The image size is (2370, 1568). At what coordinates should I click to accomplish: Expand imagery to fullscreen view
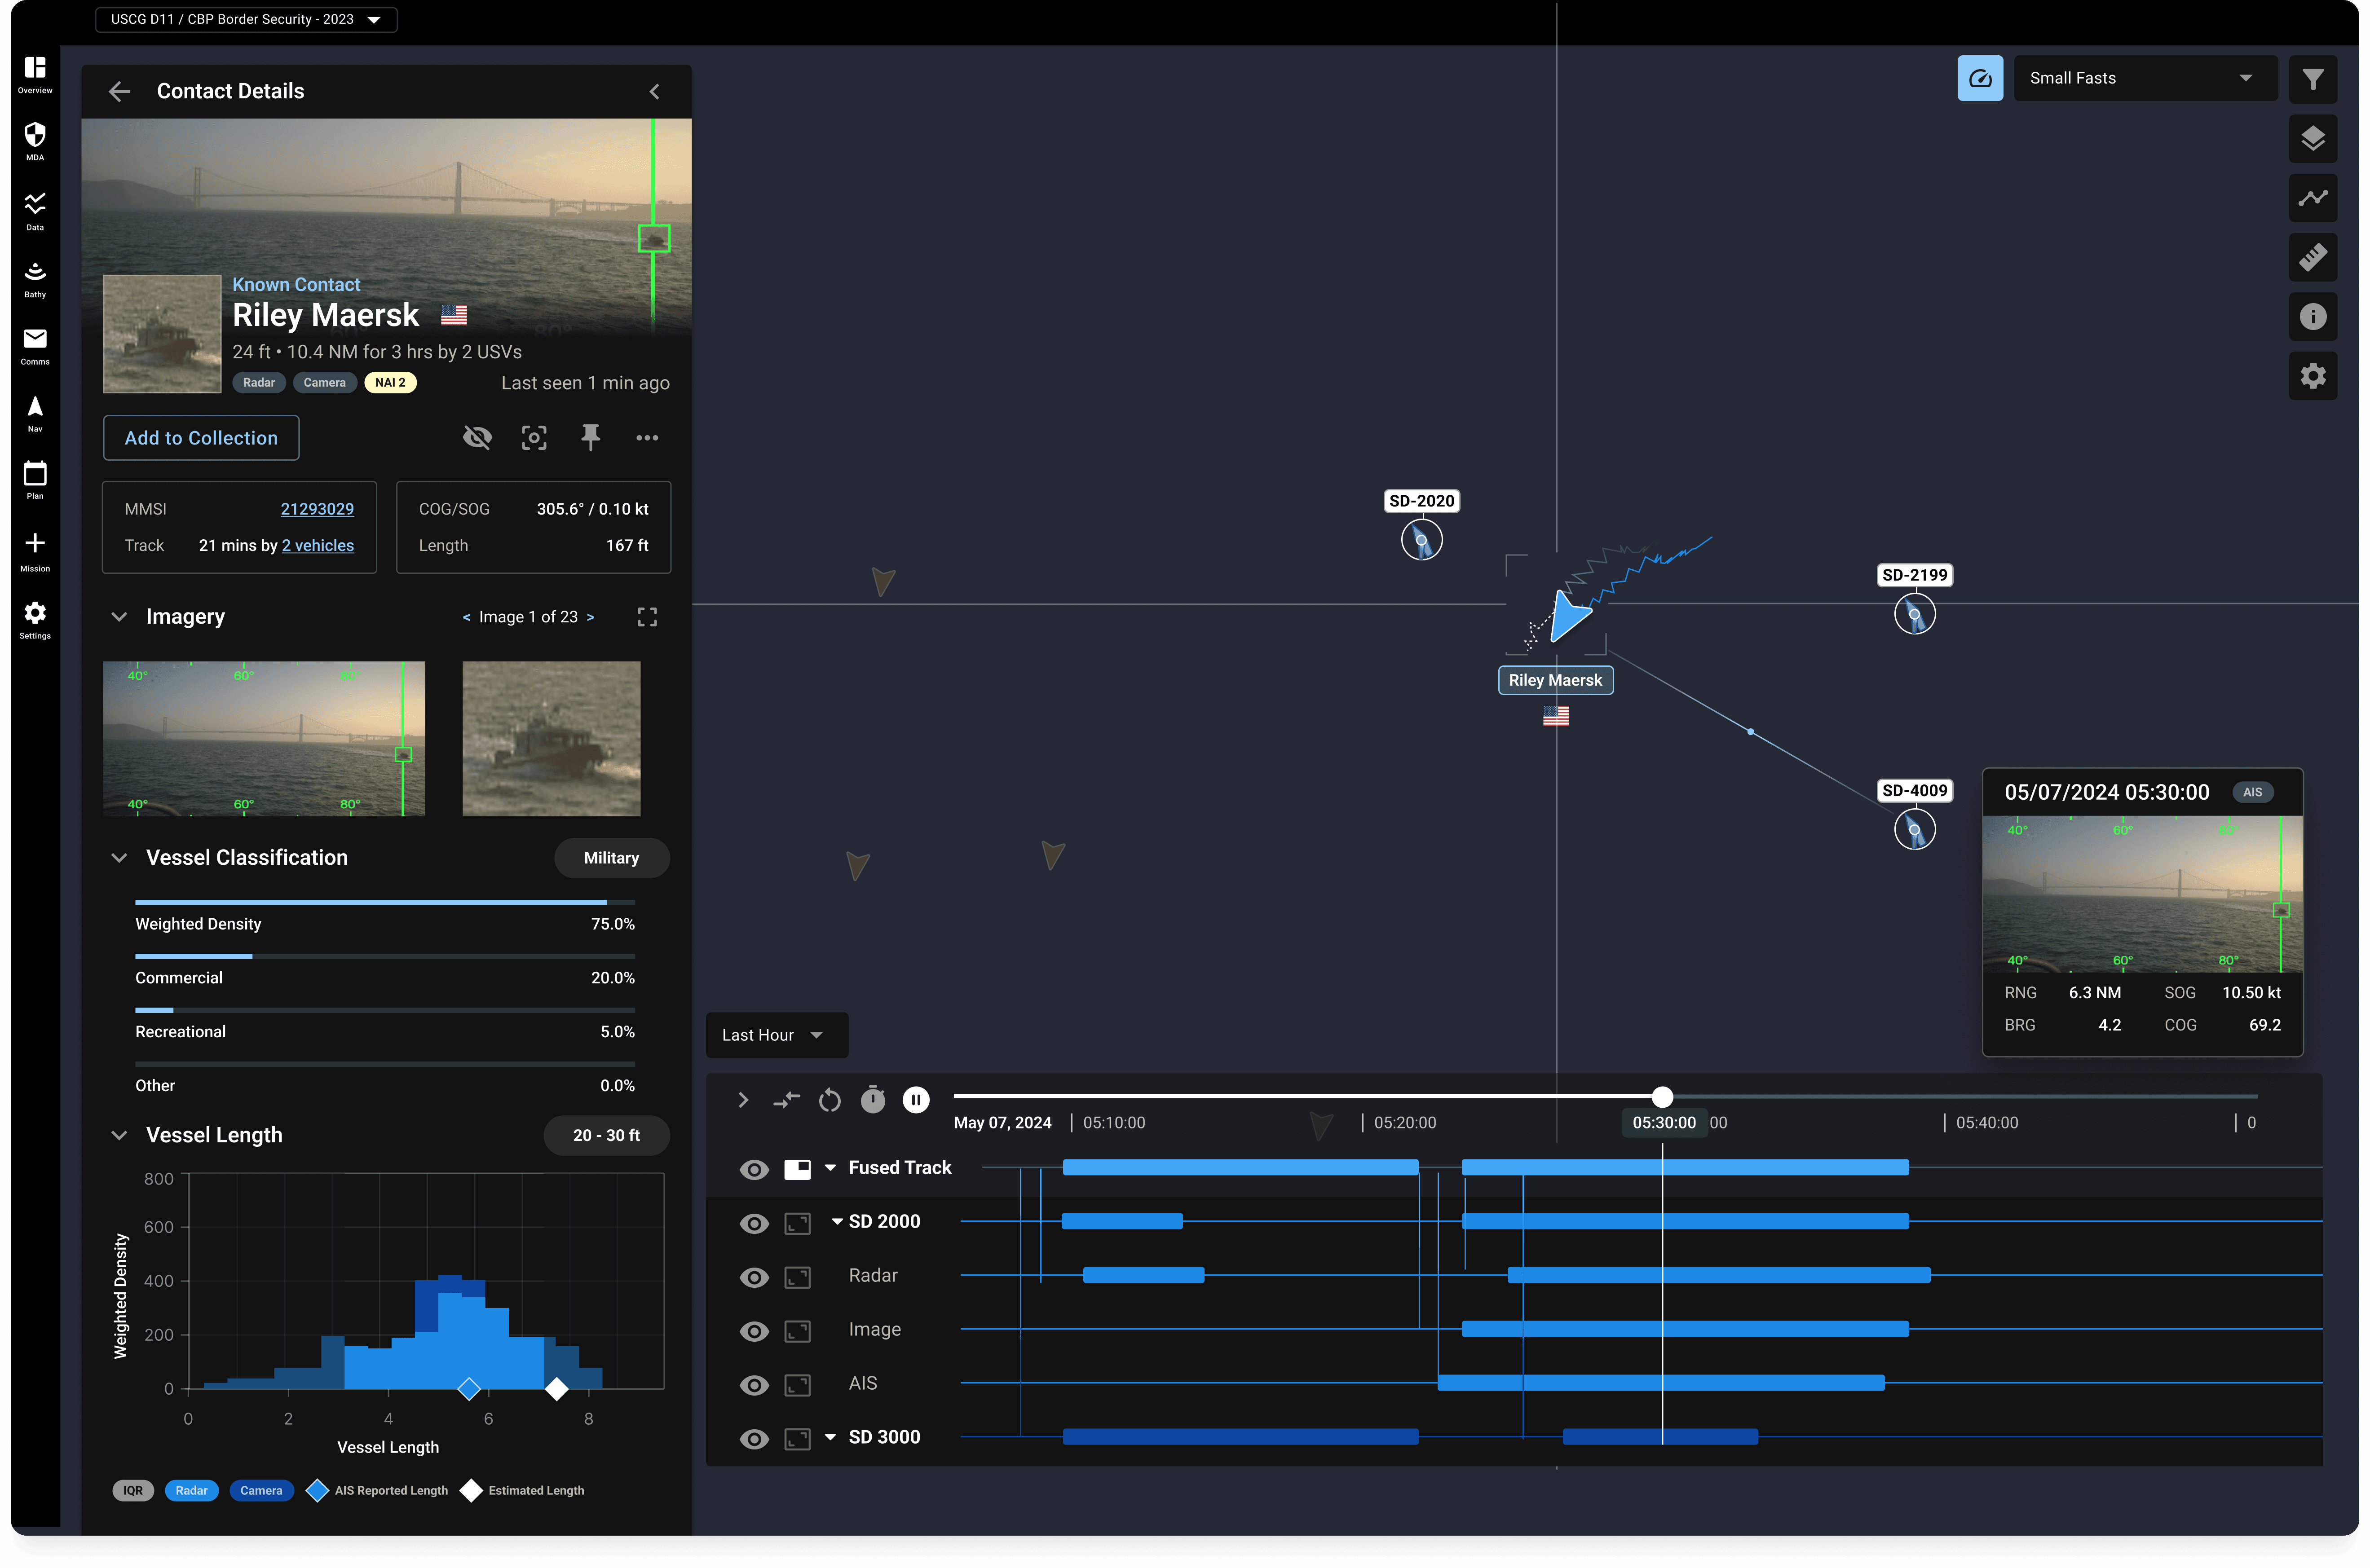(x=647, y=617)
